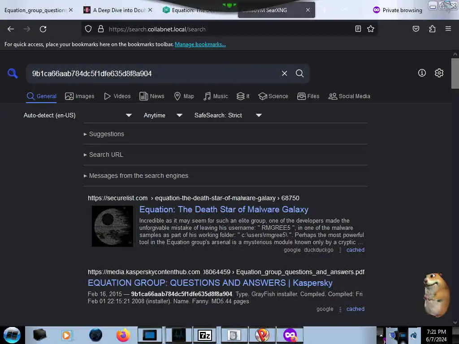Open the private browsing taskbar icon
459x344 pixels.
(290, 335)
